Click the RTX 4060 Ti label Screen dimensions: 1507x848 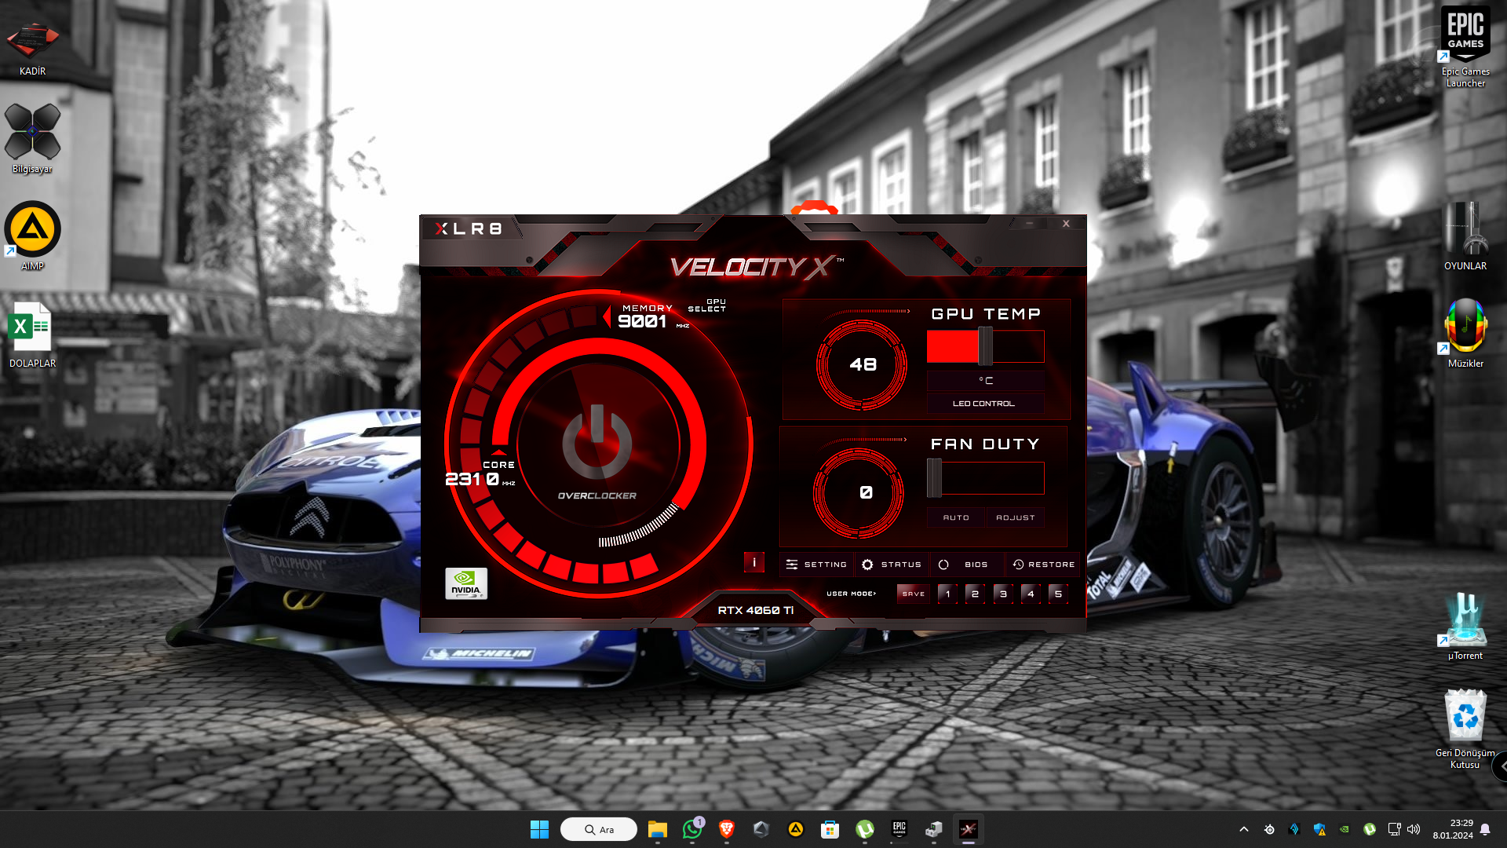(755, 610)
